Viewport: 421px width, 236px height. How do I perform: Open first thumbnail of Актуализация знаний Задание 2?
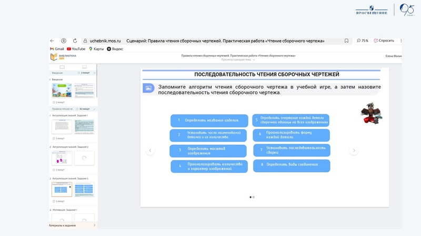tap(62, 158)
